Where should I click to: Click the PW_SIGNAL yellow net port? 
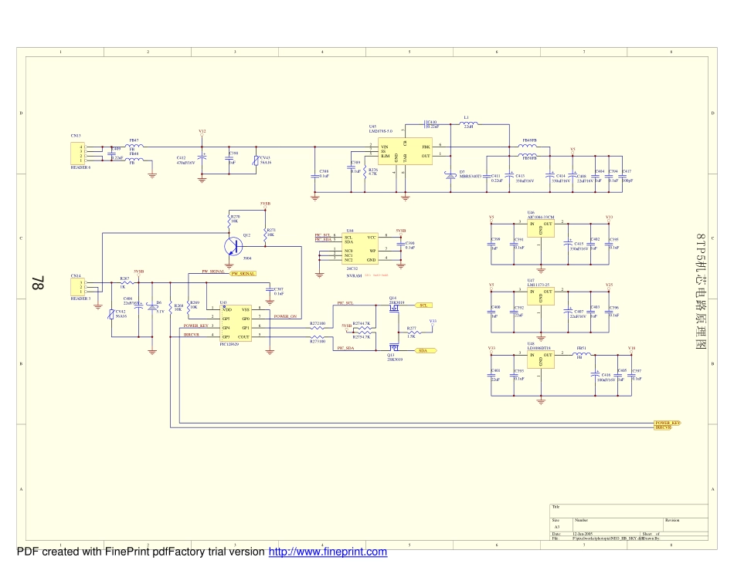click(x=243, y=274)
